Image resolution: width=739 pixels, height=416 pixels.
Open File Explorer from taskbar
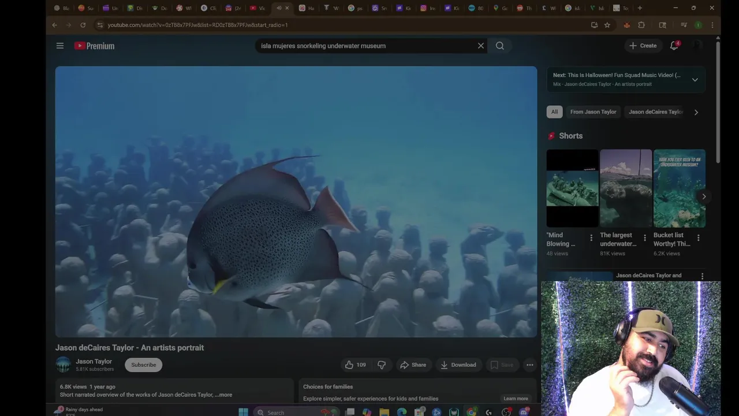coord(385,412)
